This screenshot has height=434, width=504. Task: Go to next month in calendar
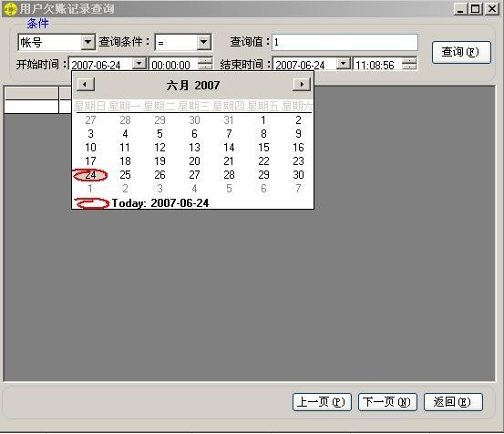click(x=302, y=85)
